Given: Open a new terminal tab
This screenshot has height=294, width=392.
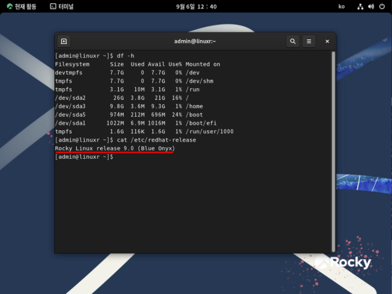Looking at the screenshot, I should [x=64, y=41].
